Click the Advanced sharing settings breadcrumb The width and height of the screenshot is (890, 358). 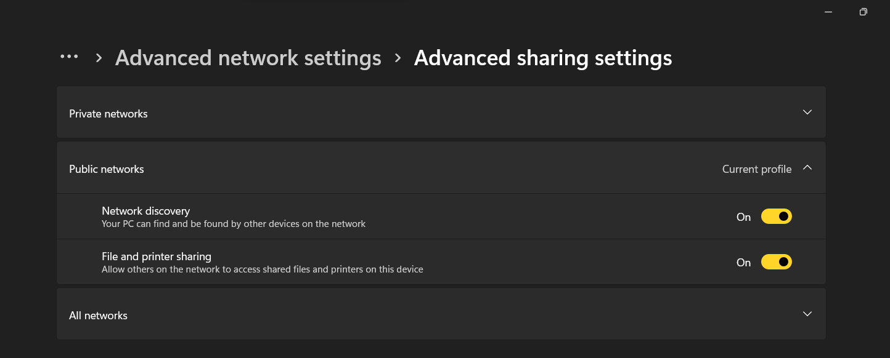click(x=543, y=57)
